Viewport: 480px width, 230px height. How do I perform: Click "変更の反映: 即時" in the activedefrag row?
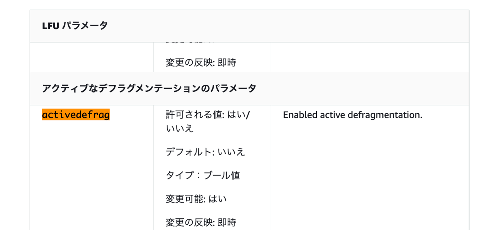pyautogui.click(x=201, y=222)
